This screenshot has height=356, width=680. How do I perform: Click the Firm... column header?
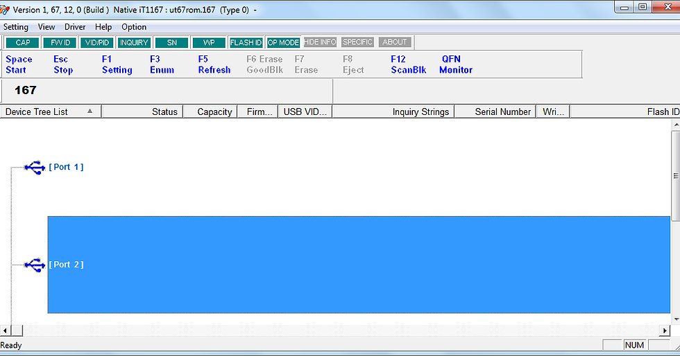click(257, 112)
